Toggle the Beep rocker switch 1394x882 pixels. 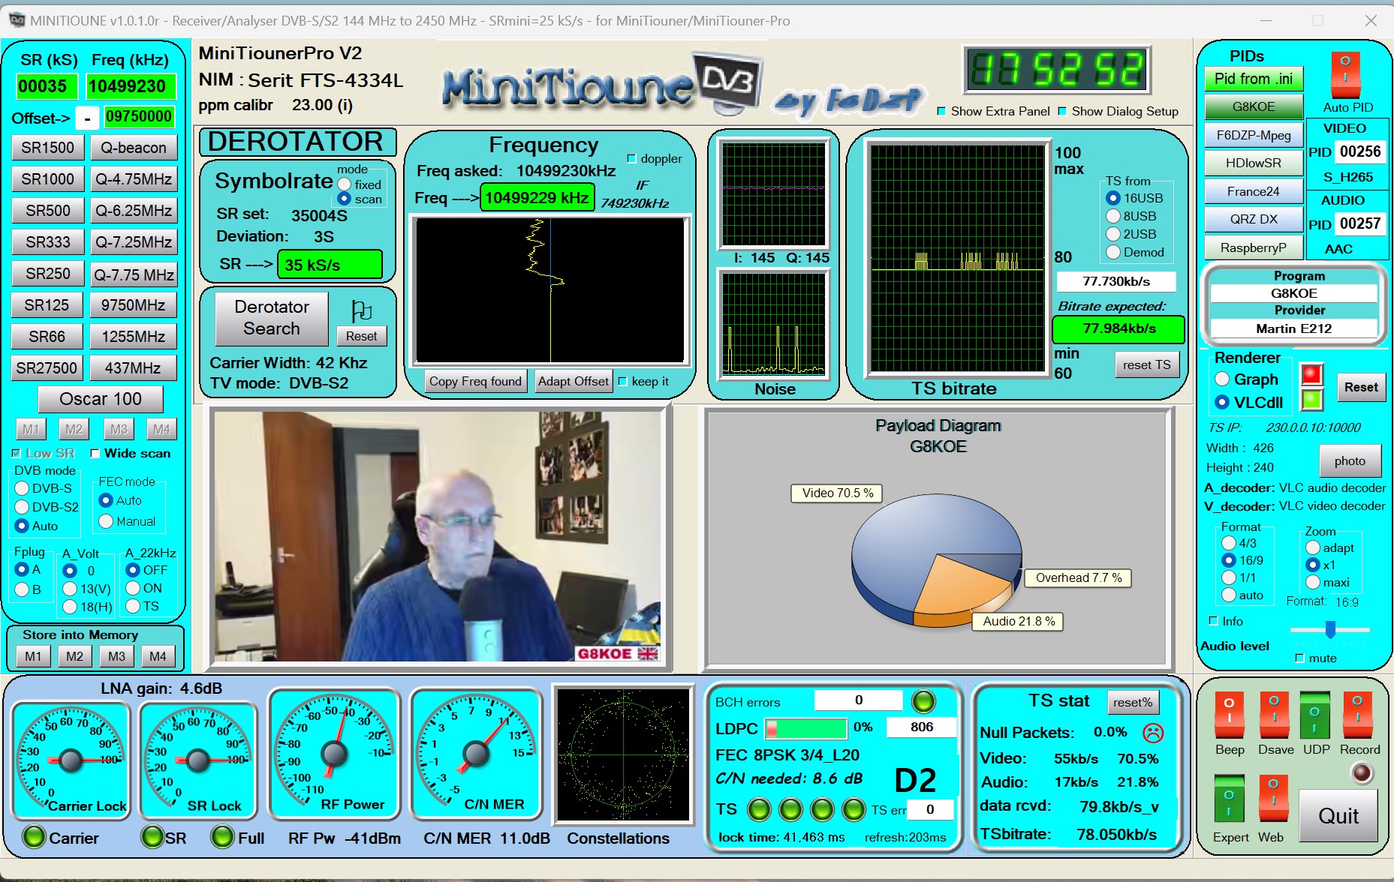point(1229,714)
